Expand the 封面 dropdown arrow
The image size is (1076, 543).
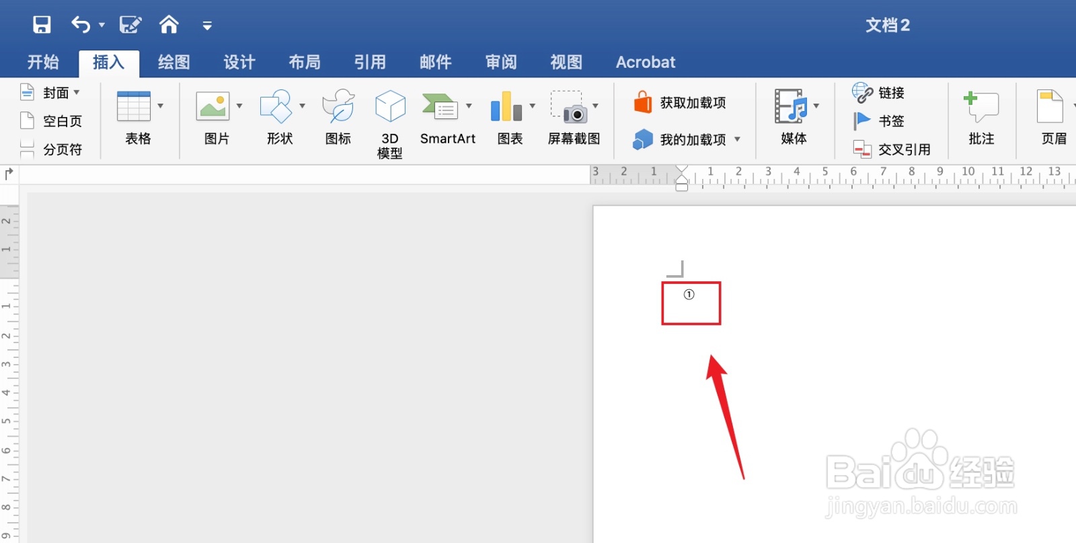[x=77, y=92]
